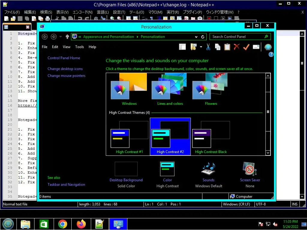Close the Notepad++ document tab with red X
This screenshot has width=307, height=230.
[28, 27]
